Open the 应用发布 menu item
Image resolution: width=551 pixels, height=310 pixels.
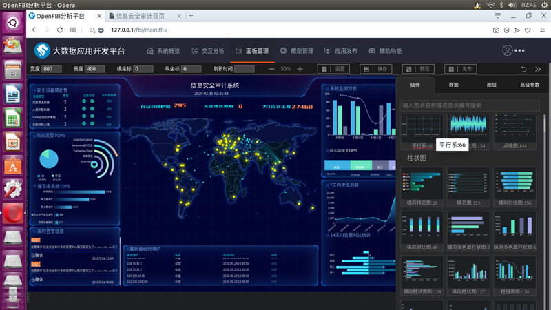click(x=341, y=51)
